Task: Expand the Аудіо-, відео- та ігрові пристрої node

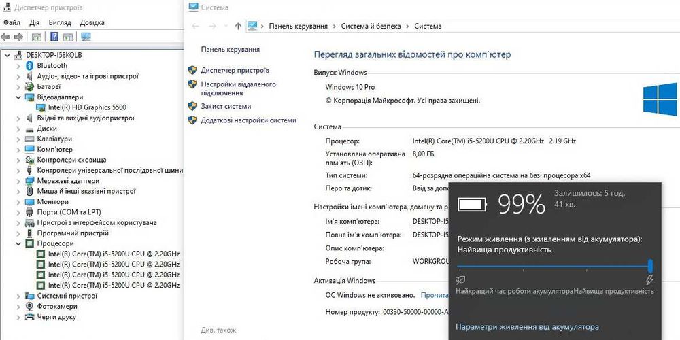Action: pyautogui.click(x=18, y=76)
